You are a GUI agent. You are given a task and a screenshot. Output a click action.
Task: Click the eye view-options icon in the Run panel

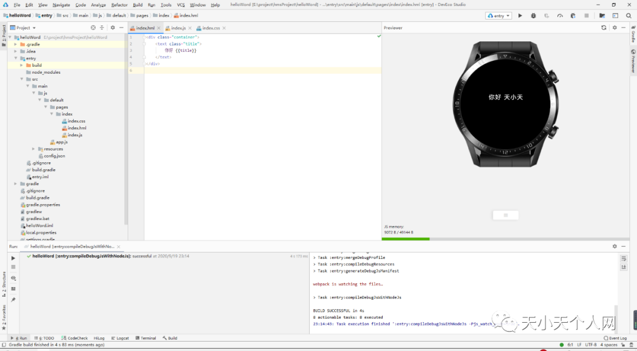(13, 278)
